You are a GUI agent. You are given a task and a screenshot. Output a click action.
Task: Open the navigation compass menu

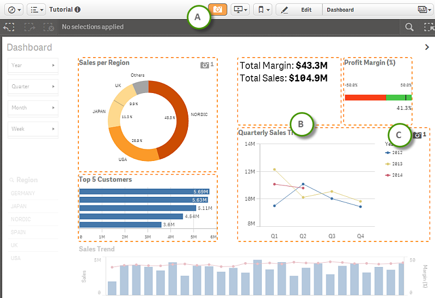point(13,10)
